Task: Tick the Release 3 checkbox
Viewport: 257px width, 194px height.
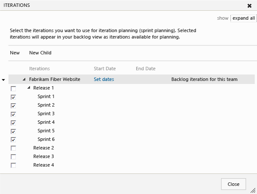Action: (13, 157)
